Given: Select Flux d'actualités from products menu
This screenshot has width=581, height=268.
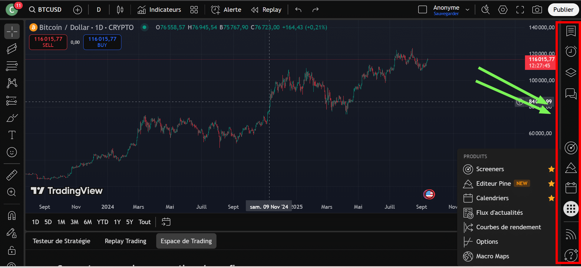Looking at the screenshot, I should point(499,213).
